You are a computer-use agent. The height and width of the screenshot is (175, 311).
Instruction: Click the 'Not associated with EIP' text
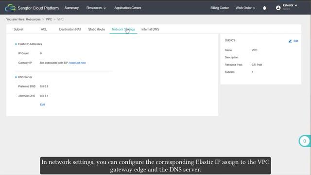coord(54,63)
